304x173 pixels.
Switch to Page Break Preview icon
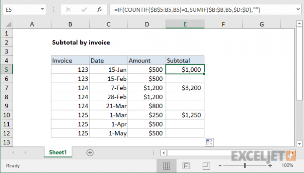click(206, 166)
